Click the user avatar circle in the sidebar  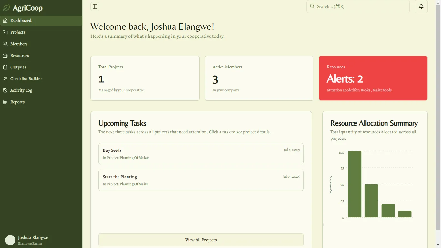[10, 240]
